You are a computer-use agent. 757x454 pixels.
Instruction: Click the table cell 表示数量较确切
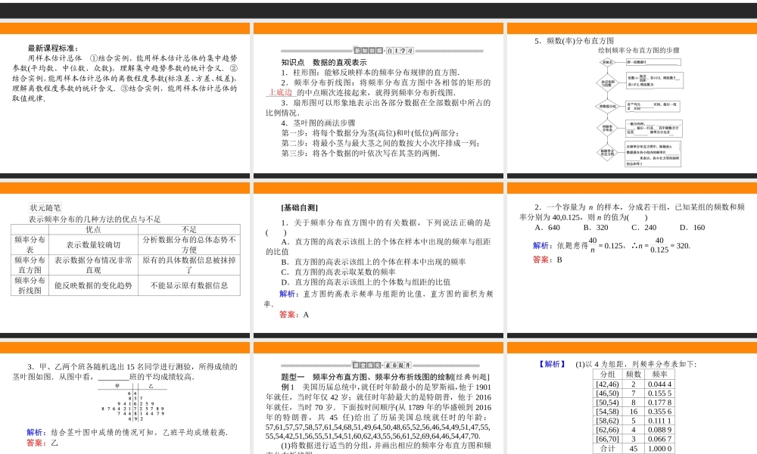tap(93, 244)
